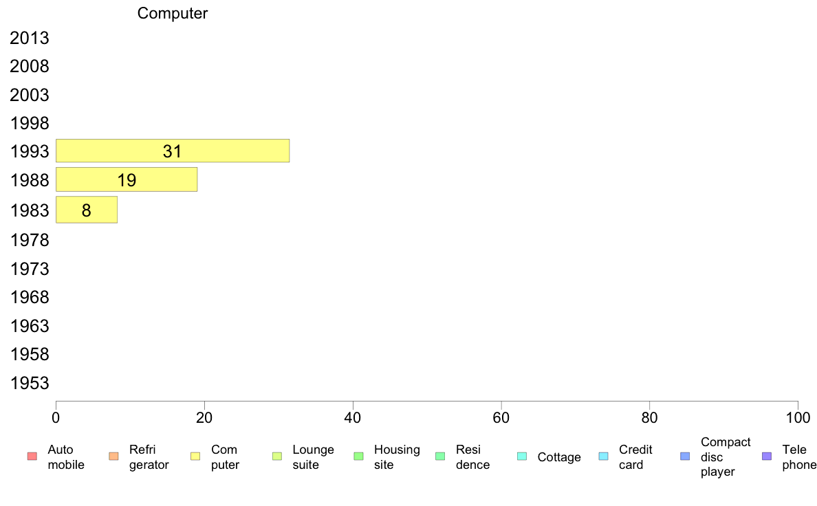This screenshot has width=817, height=506.
Task: Select the 1953 year label
Action: click(29, 383)
